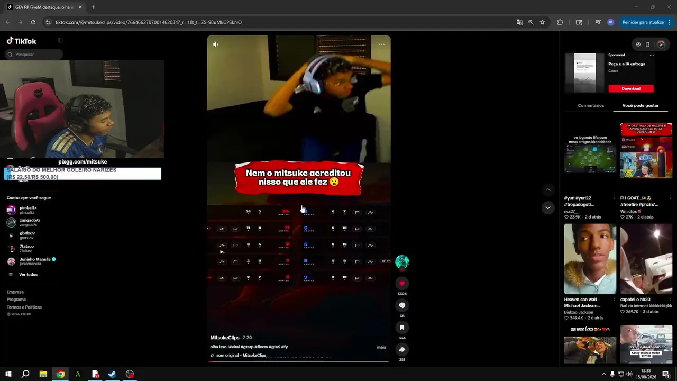
Task: Click the site info icon in address bar
Action: [48, 22]
